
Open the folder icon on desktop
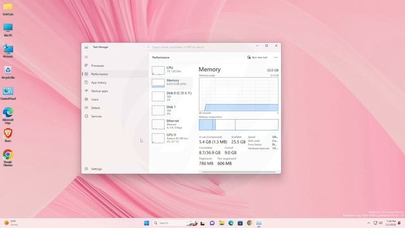8,9
